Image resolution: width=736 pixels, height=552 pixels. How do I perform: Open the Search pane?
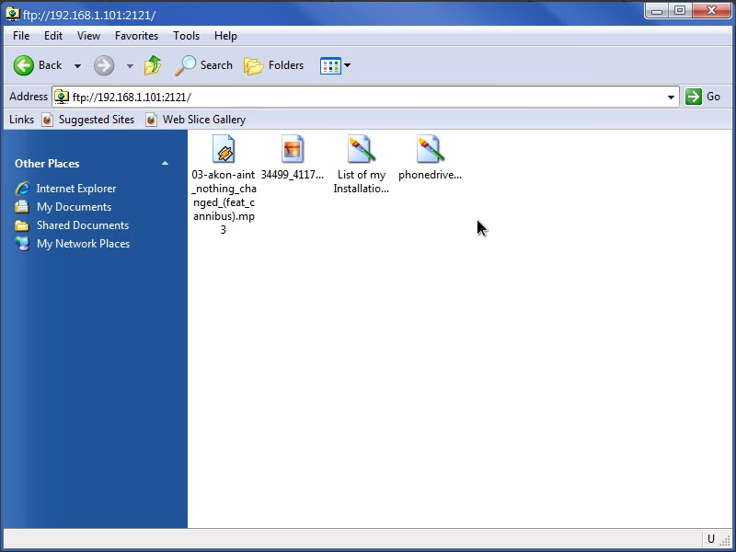[x=203, y=65]
